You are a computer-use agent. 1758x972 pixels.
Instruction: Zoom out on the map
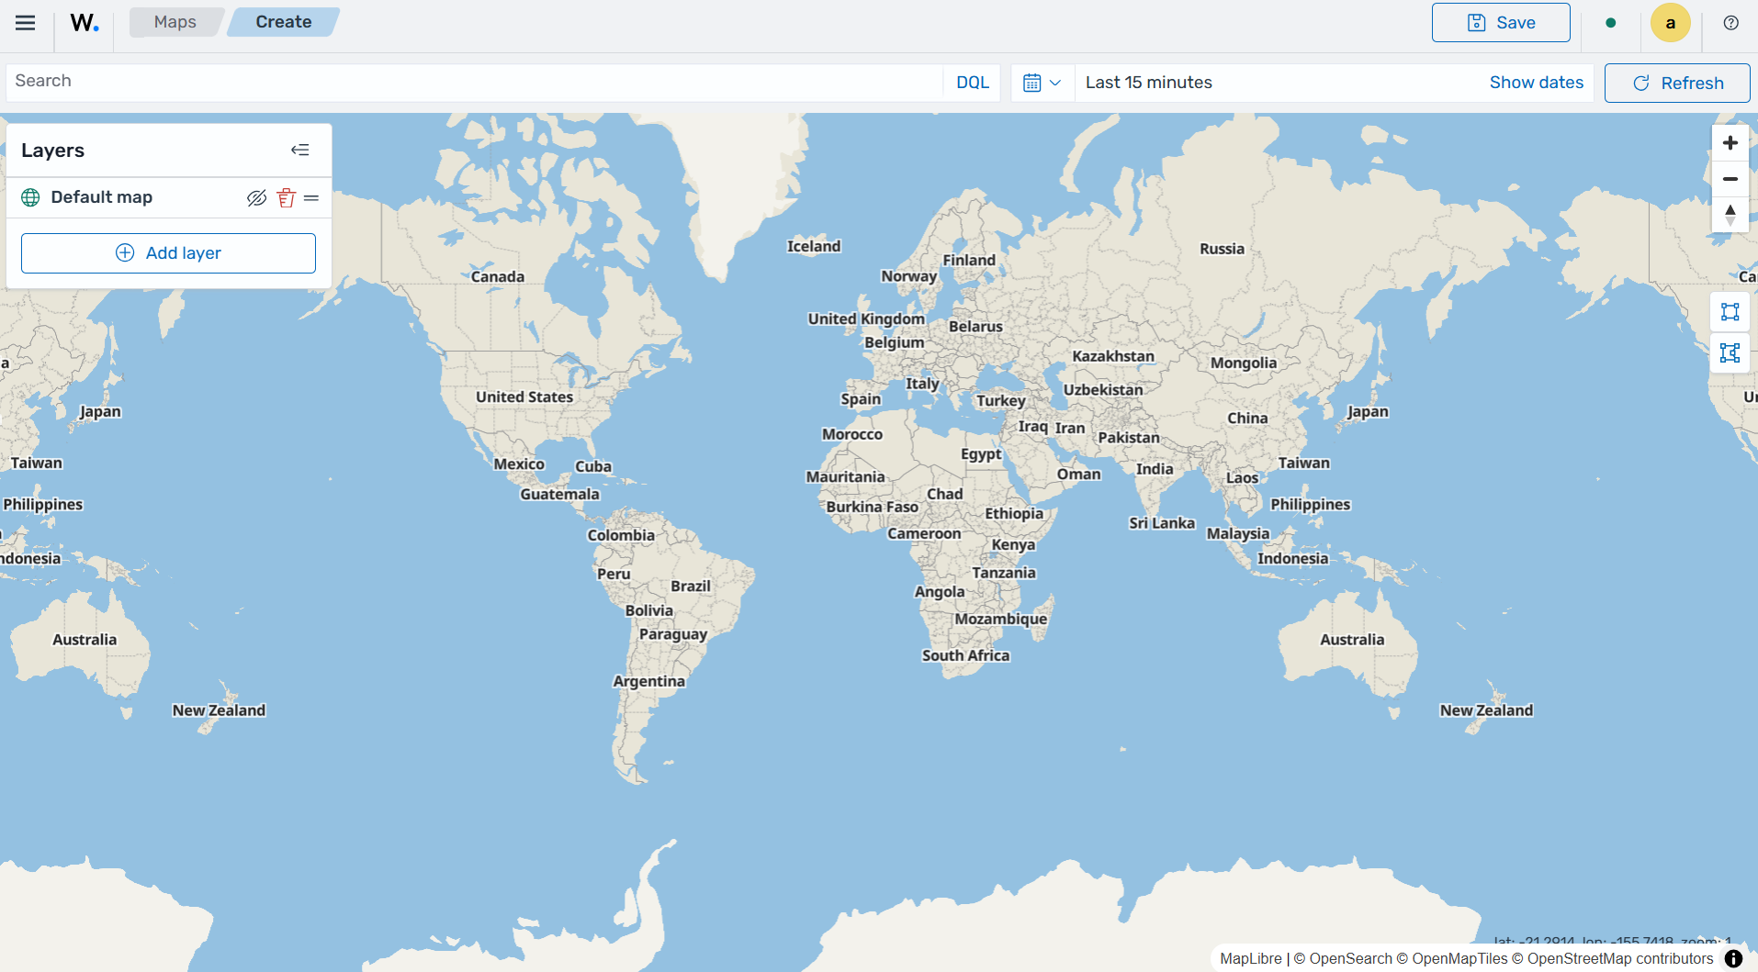coord(1730,179)
